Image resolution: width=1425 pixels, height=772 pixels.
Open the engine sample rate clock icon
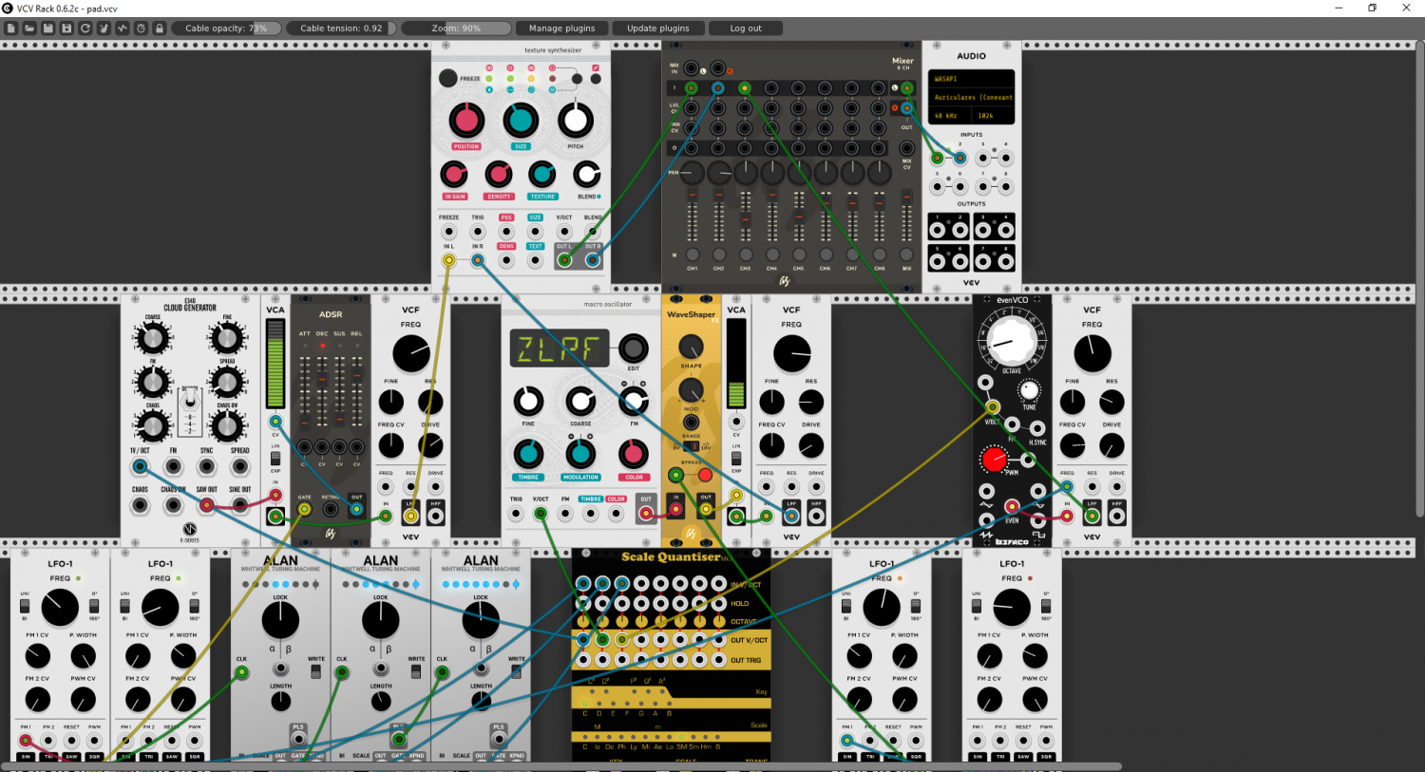tap(141, 28)
